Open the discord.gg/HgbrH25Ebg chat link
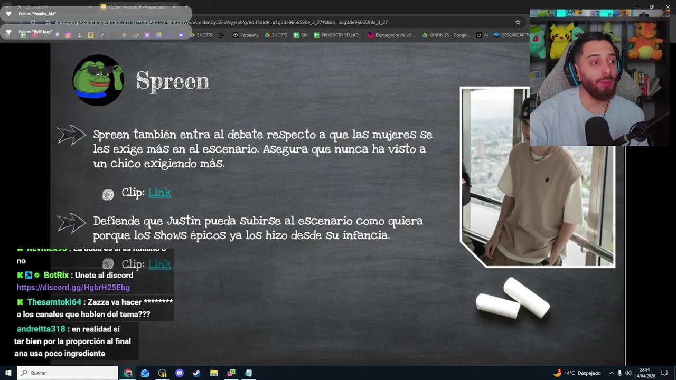The height and width of the screenshot is (380, 676). 73,288
